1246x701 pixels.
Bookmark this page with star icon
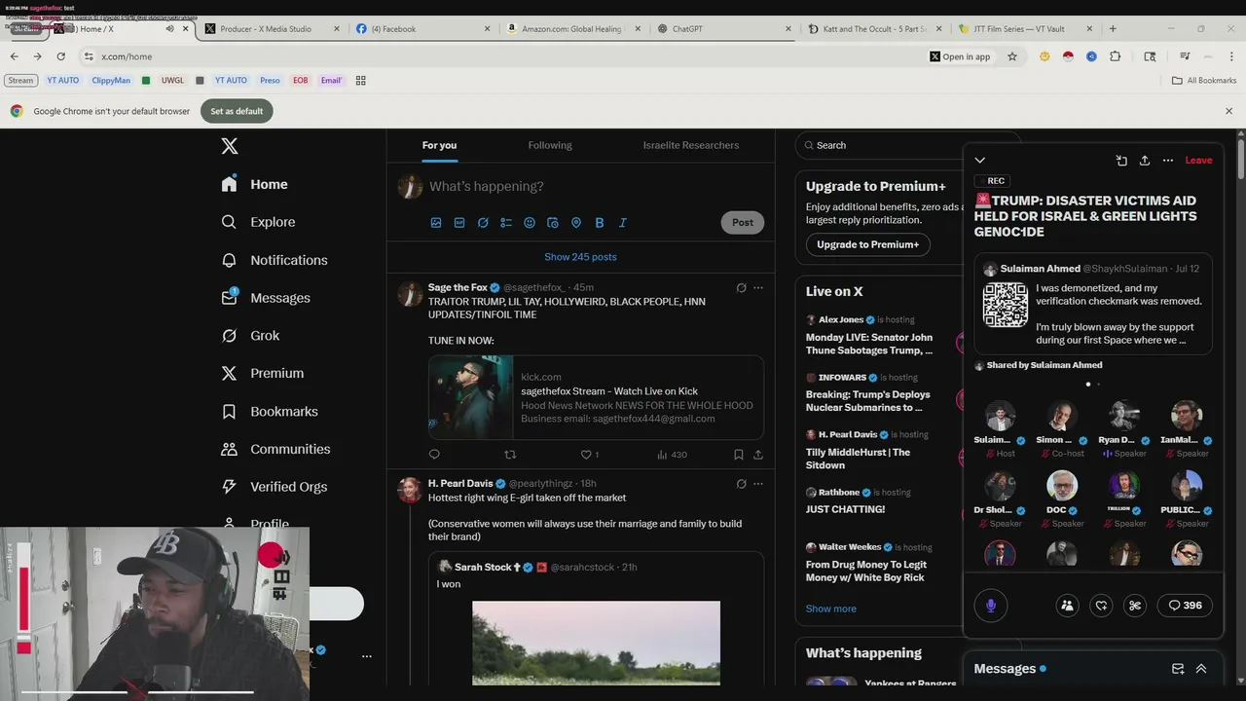coord(1012,56)
